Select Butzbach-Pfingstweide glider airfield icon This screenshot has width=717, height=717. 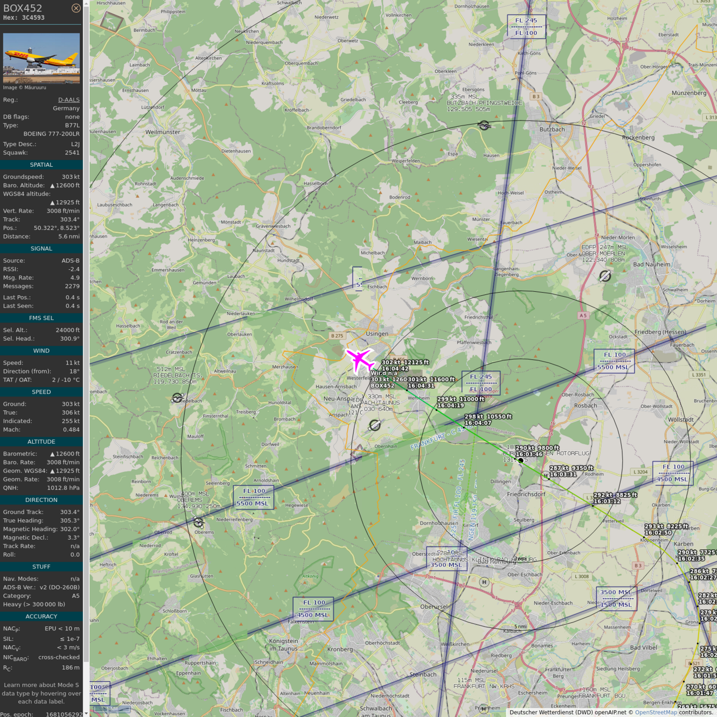(484, 125)
